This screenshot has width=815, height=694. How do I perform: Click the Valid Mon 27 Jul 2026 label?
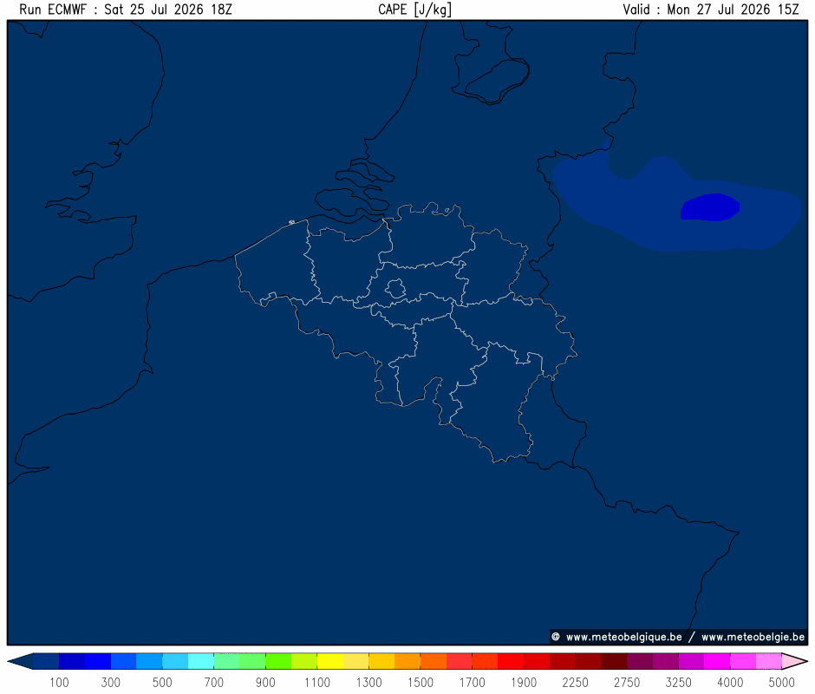point(711,10)
